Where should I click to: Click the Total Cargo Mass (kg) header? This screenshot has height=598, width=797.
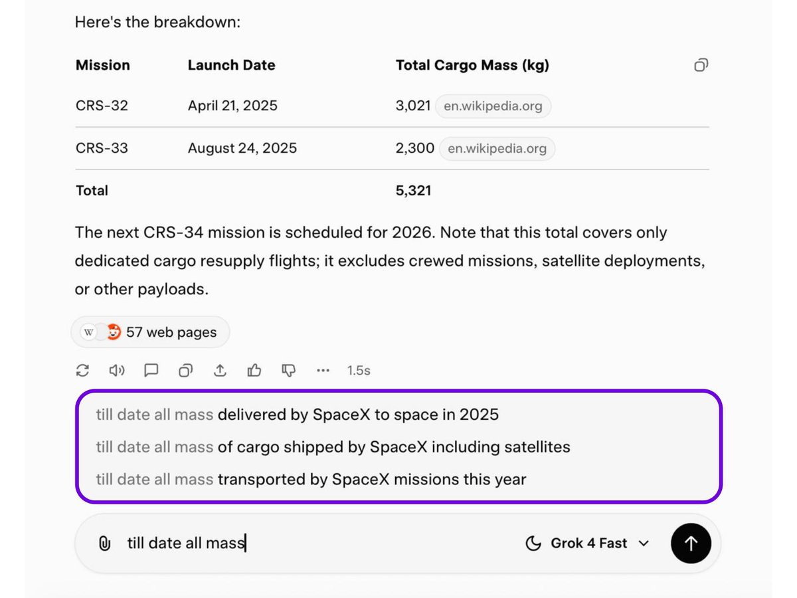point(472,65)
